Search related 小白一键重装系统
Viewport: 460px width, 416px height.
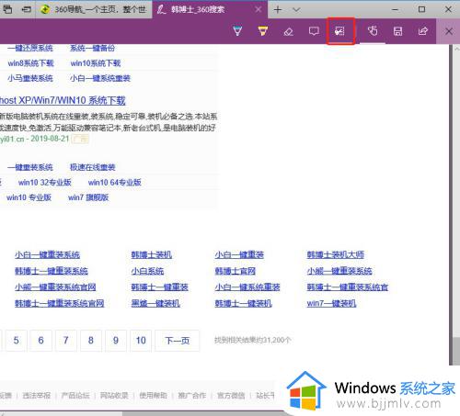tap(47, 254)
